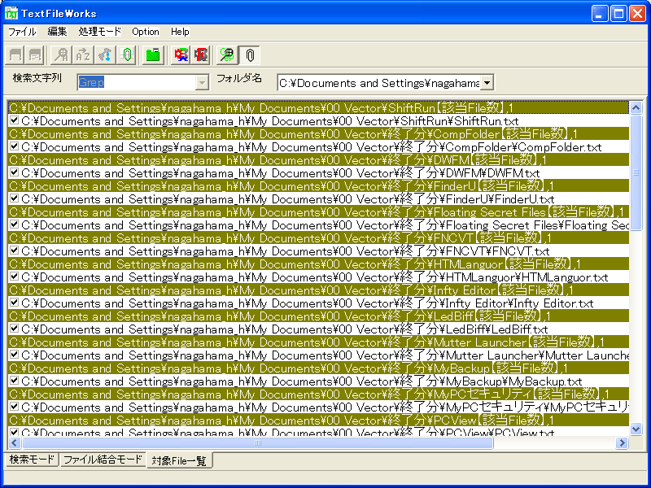
Task: Uncheck the Mutter Launcher file checkbox
Action: coord(14,355)
